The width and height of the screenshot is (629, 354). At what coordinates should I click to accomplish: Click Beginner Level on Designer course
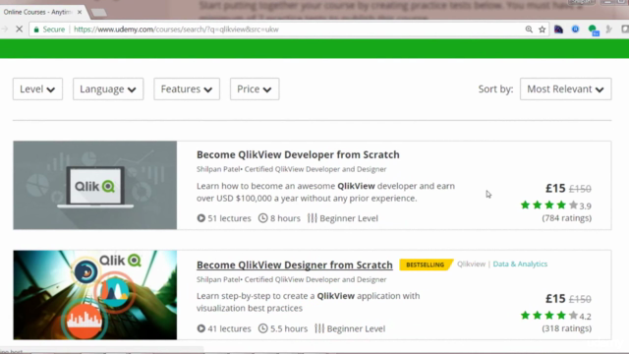(x=356, y=328)
